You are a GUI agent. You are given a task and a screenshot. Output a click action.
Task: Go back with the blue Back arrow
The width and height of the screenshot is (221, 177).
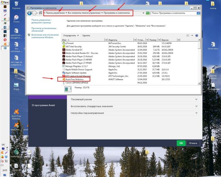(30, 13)
